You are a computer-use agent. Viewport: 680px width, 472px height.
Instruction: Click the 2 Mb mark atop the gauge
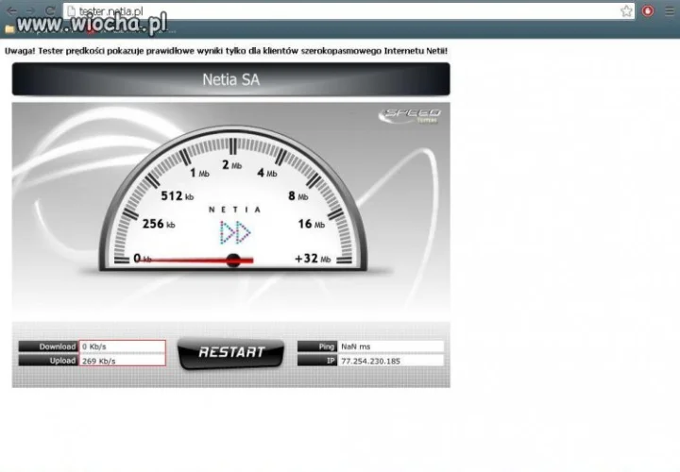pyautogui.click(x=231, y=165)
